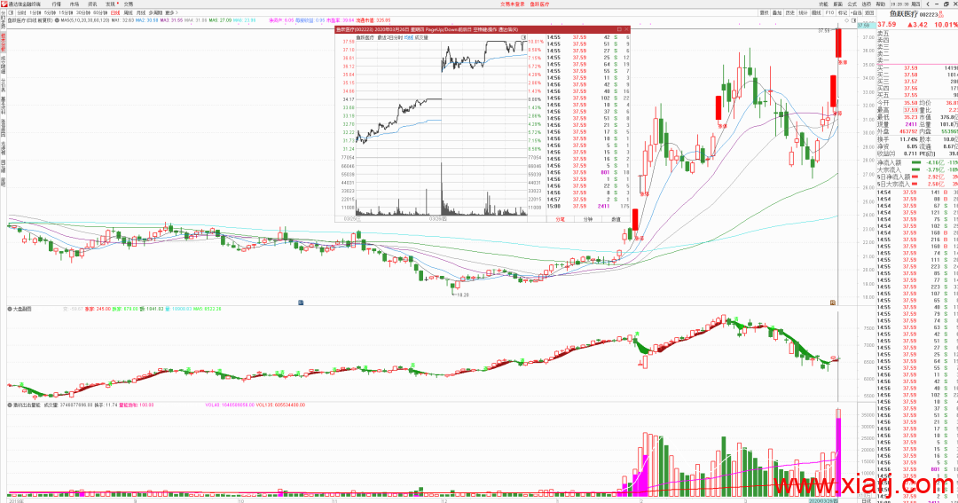Viewport: 958px width, 503px height.
Task: Switch to the 5分钟 period tab
Action: point(50,12)
